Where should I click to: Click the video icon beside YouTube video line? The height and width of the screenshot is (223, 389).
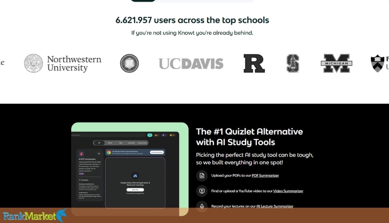click(202, 191)
